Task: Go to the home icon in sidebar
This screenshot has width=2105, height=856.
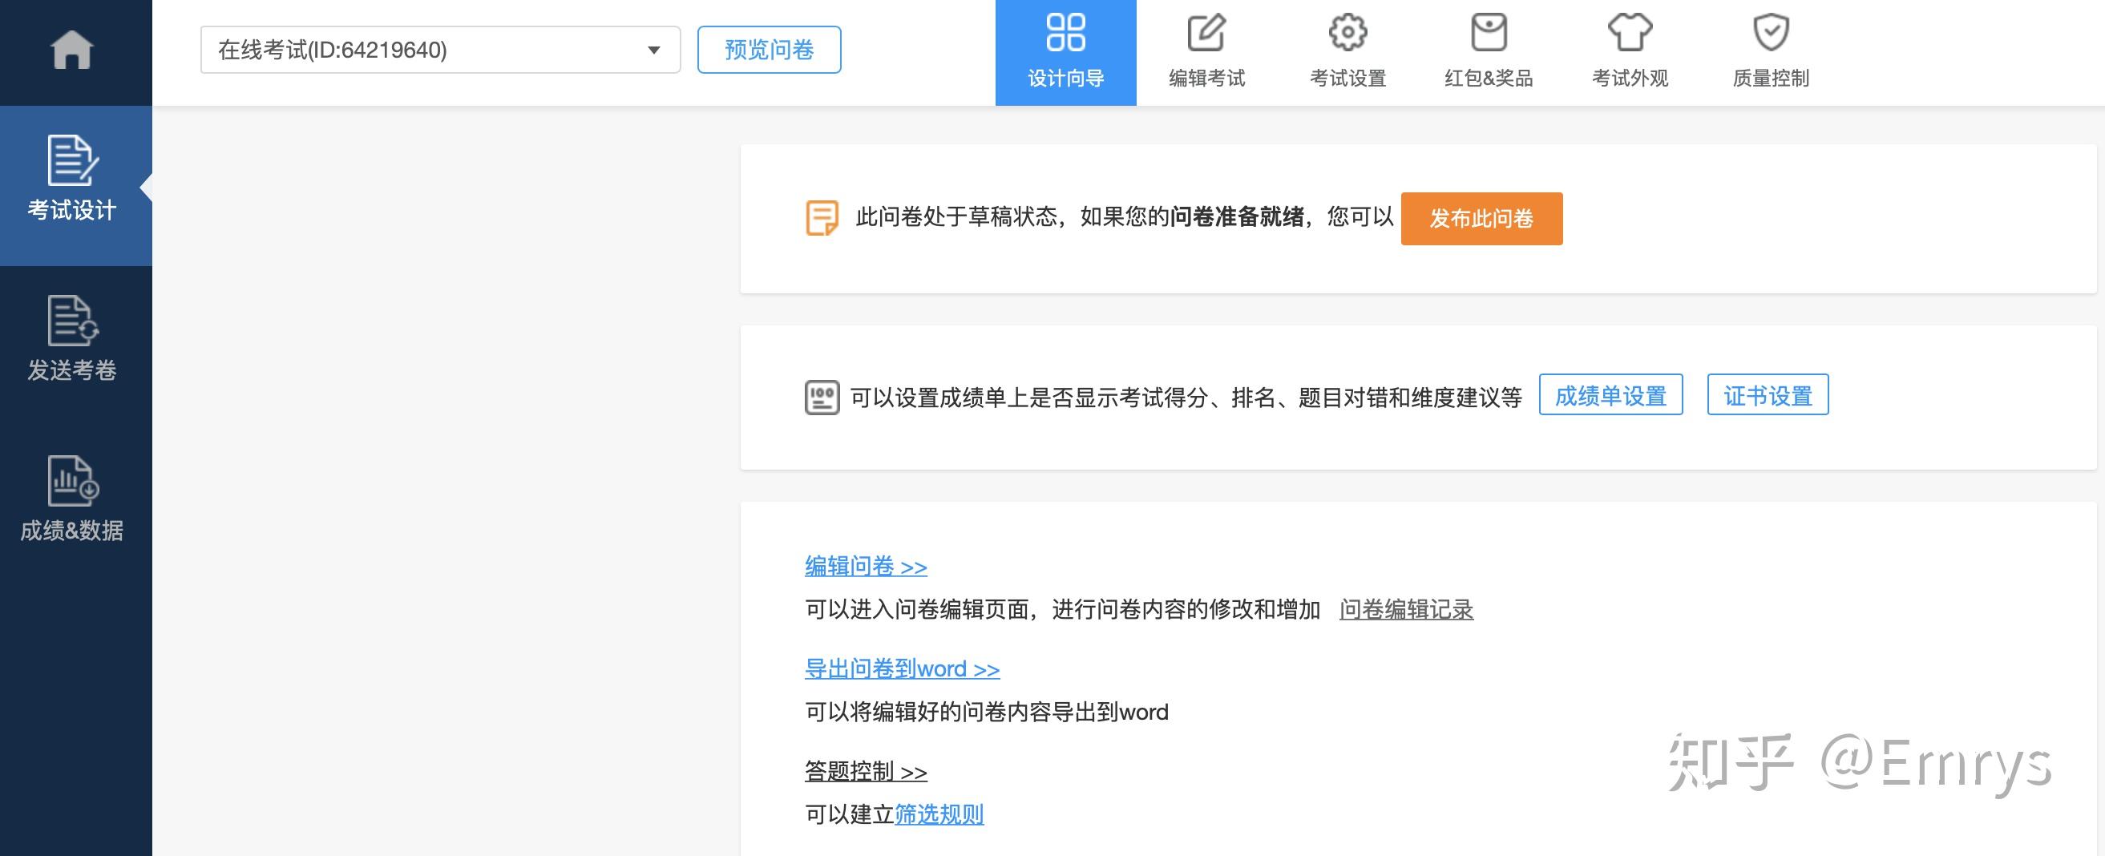Action: (x=72, y=50)
